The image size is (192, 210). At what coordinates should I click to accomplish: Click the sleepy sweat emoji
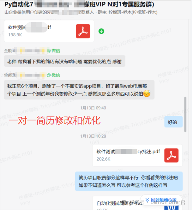(147, 94)
